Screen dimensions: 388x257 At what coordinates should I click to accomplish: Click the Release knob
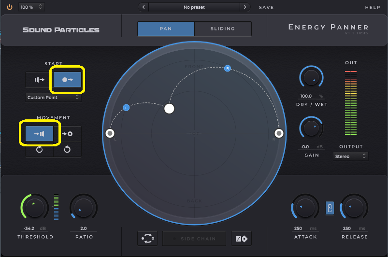click(x=354, y=207)
